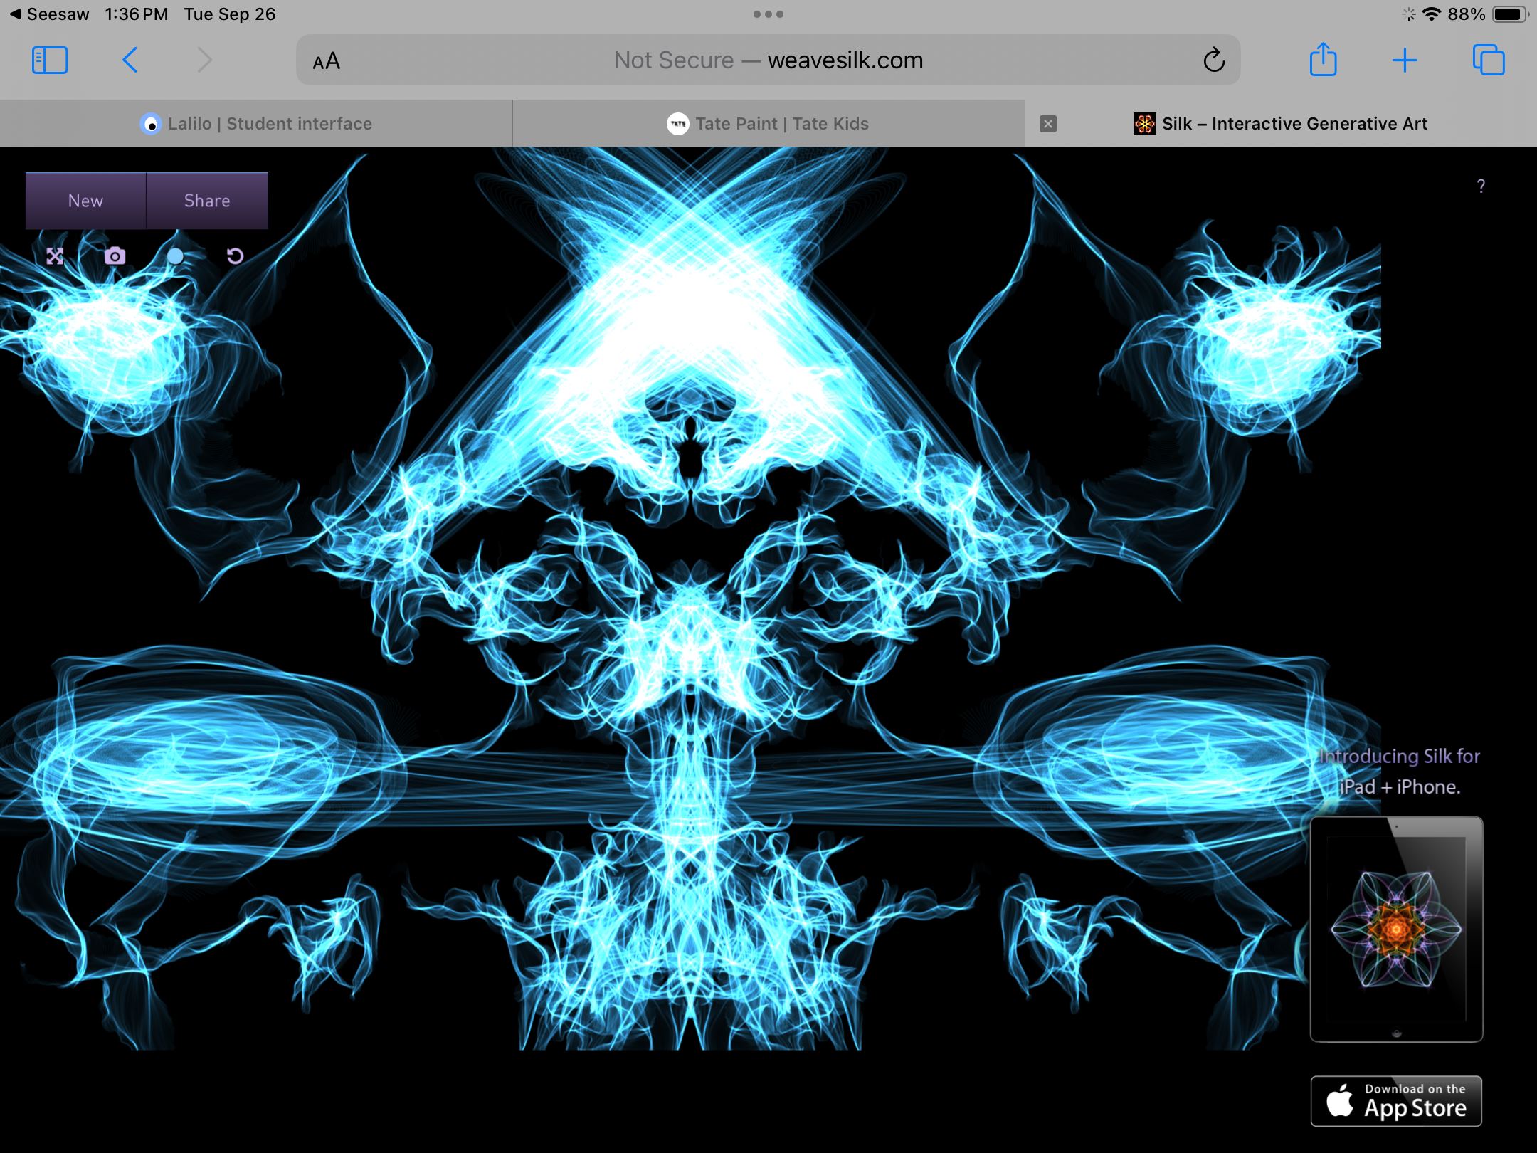Undo the last stroke with the rotate arrow

tap(235, 256)
